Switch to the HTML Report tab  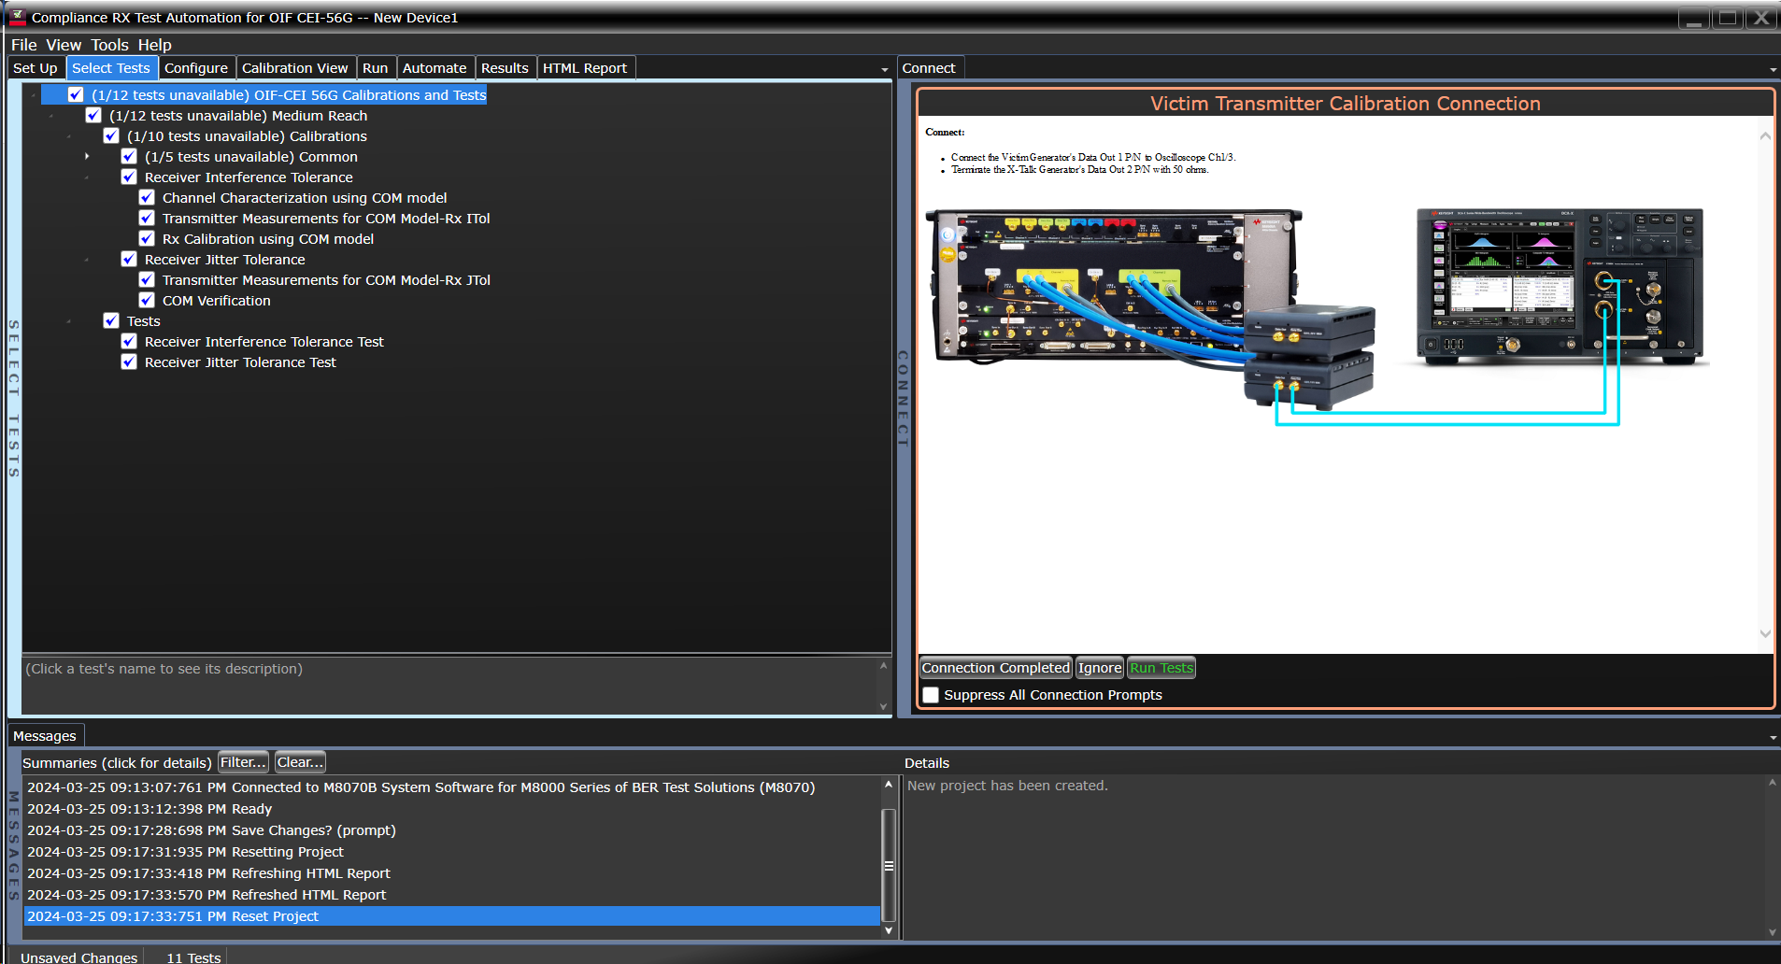(x=585, y=67)
